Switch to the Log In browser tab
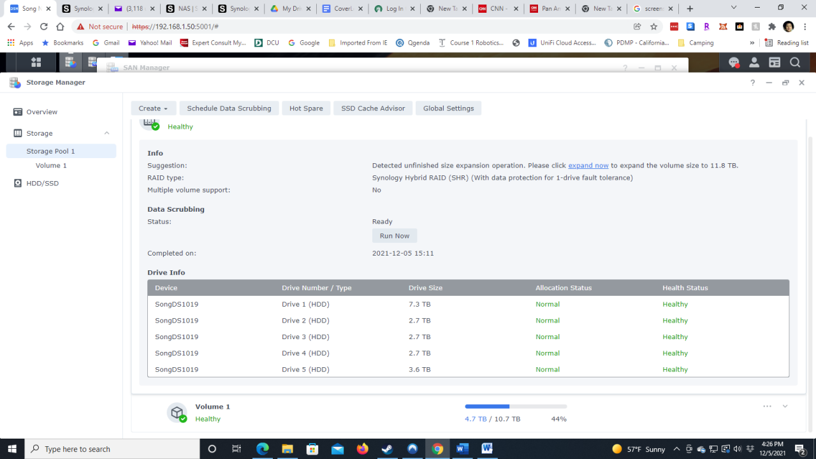 click(393, 9)
